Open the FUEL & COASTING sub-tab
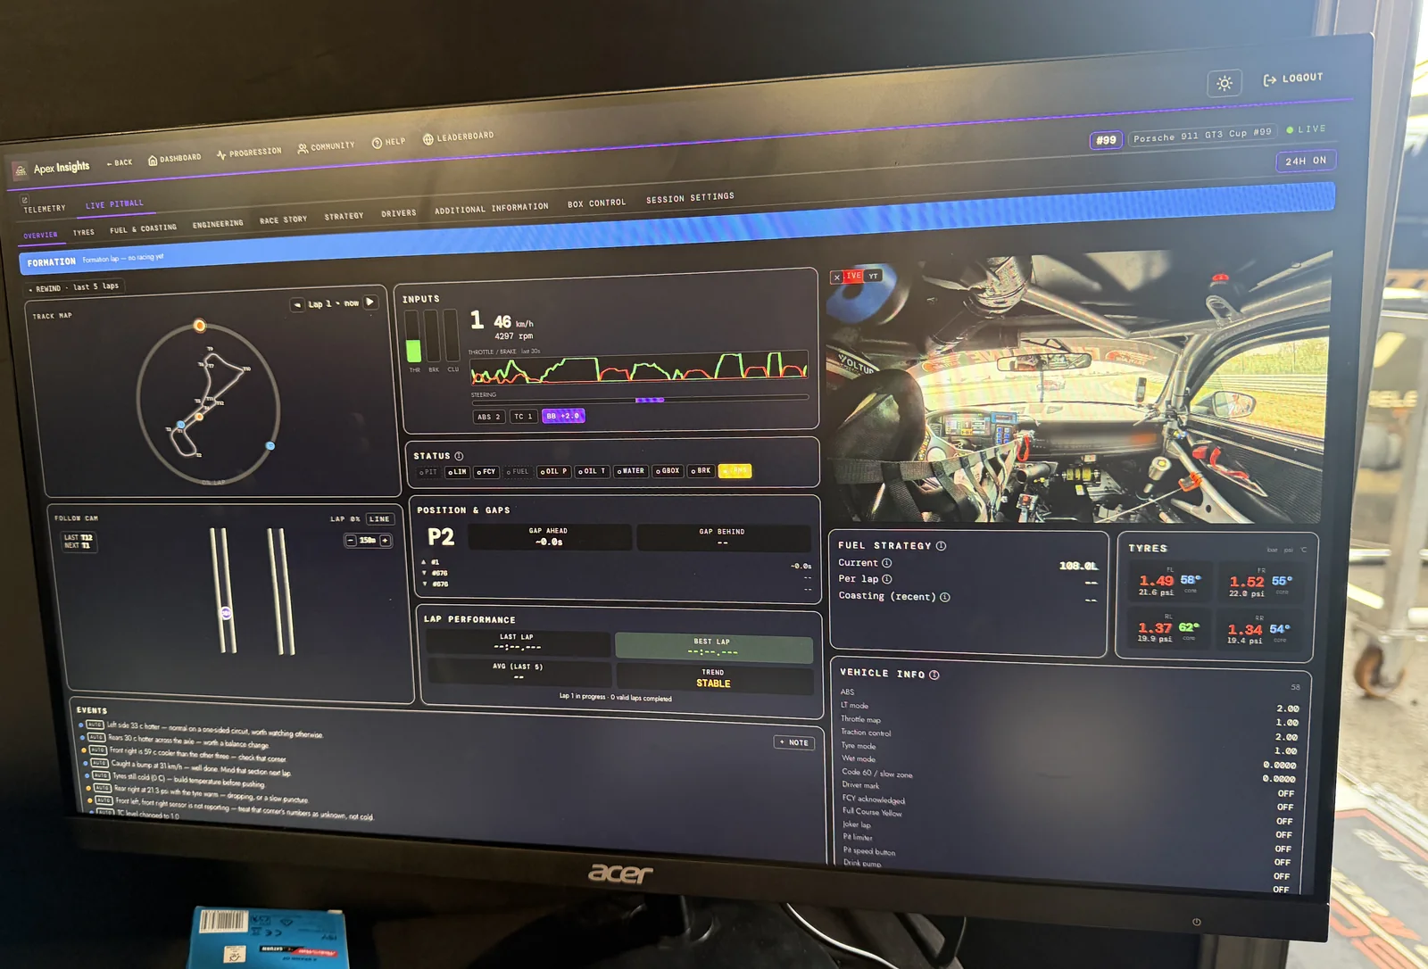The height and width of the screenshot is (969, 1428). tap(143, 229)
